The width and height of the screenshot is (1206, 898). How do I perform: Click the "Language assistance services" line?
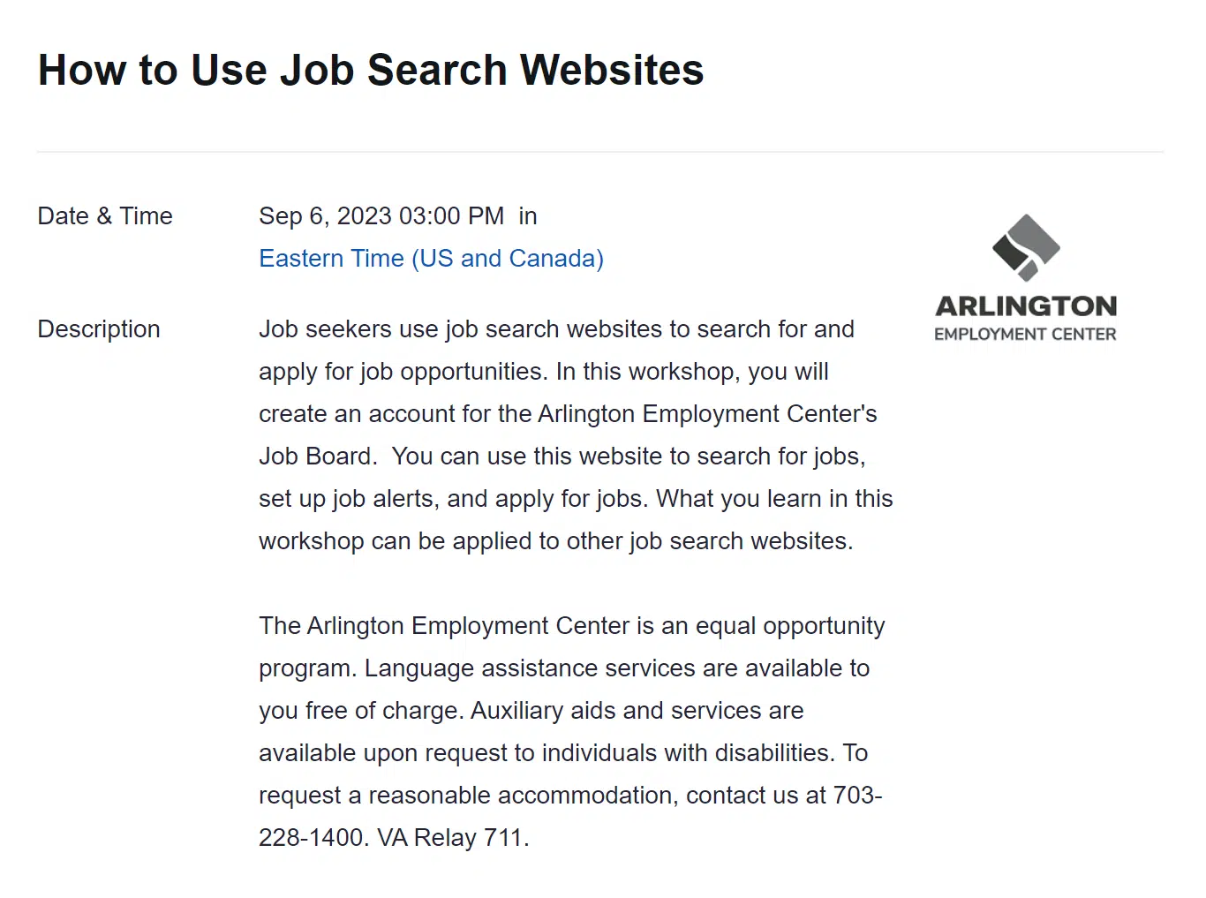[x=564, y=668]
